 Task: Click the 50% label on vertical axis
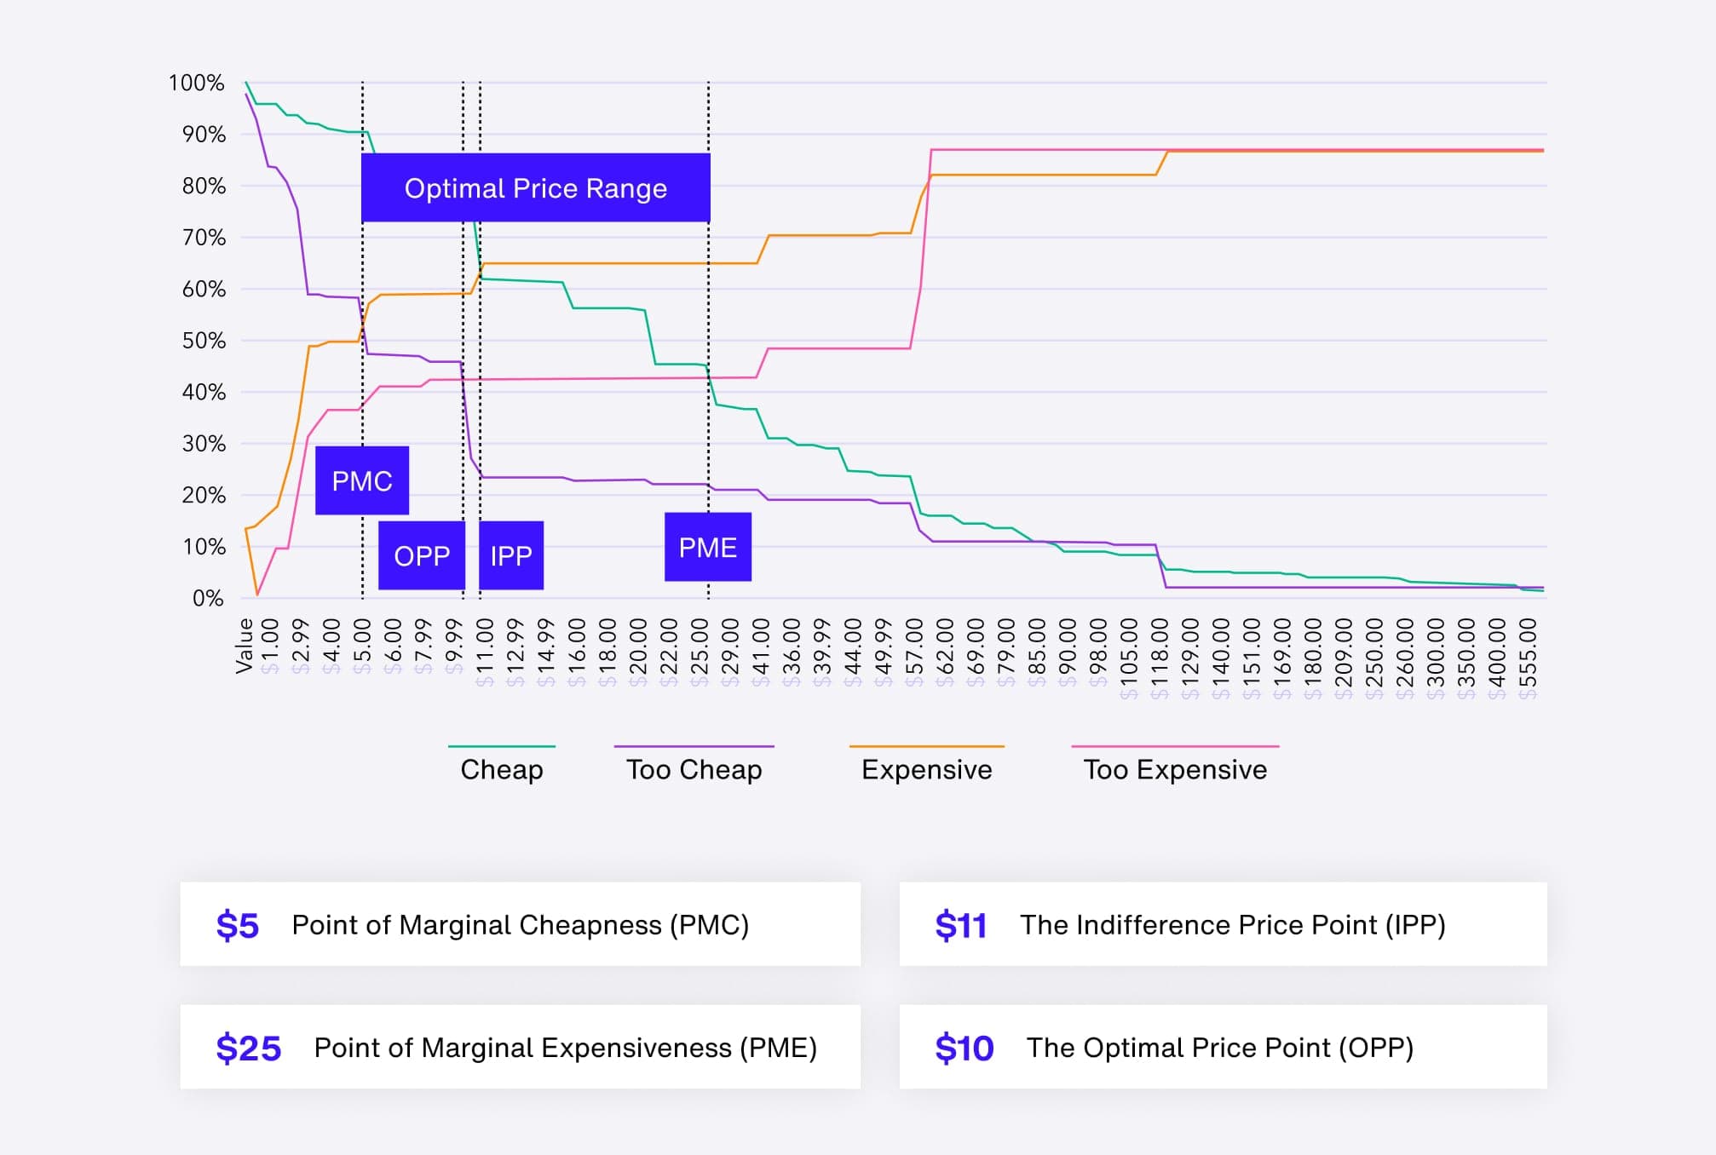(x=204, y=341)
